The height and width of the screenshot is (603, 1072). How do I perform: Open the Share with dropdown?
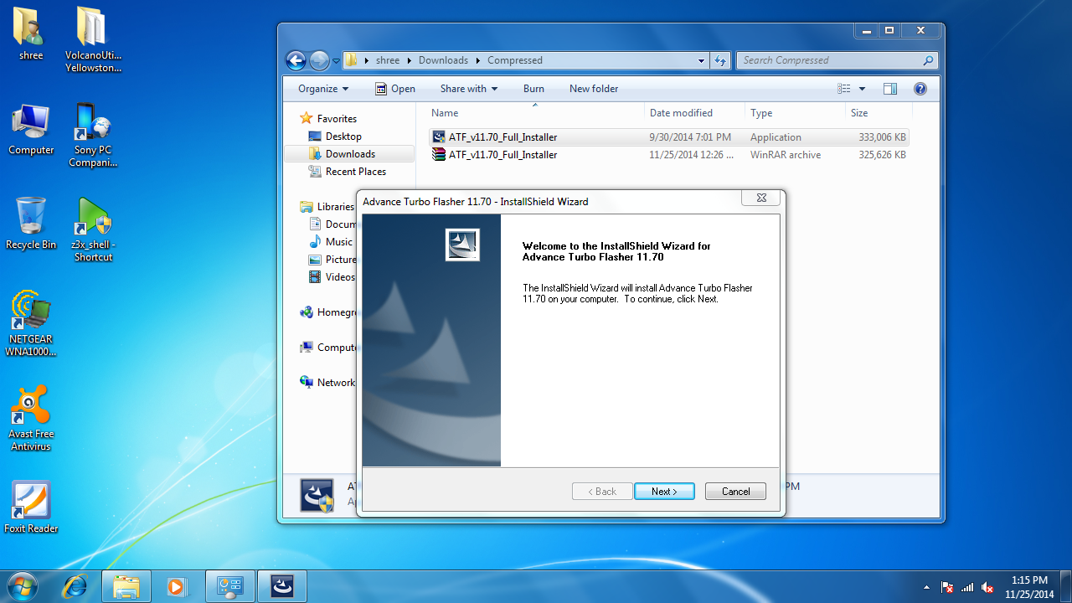469,89
